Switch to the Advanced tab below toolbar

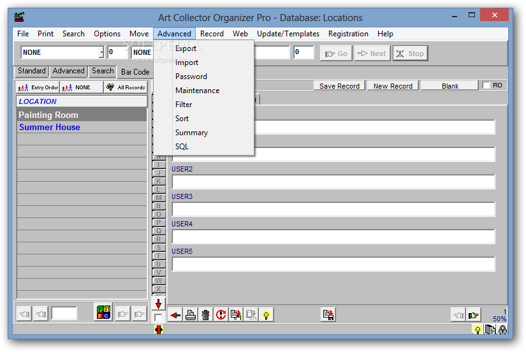pyautogui.click(x=68, y=71)
